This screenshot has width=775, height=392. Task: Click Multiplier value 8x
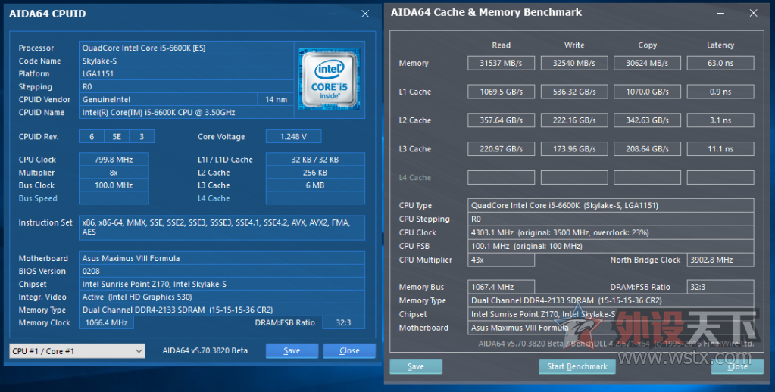pos(114,173)
